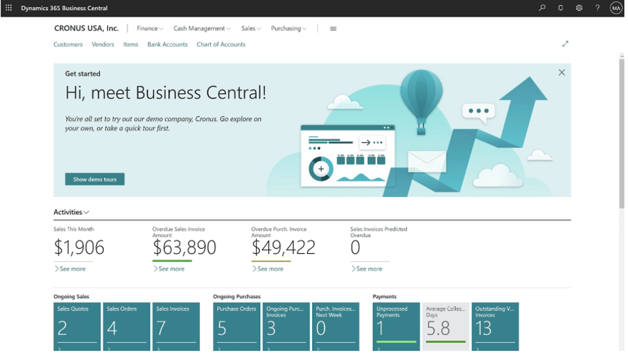This screenshot has height=356, width=628.
Task: See more under Overdue Sales Invoice Amount
Action: (169, 269)
